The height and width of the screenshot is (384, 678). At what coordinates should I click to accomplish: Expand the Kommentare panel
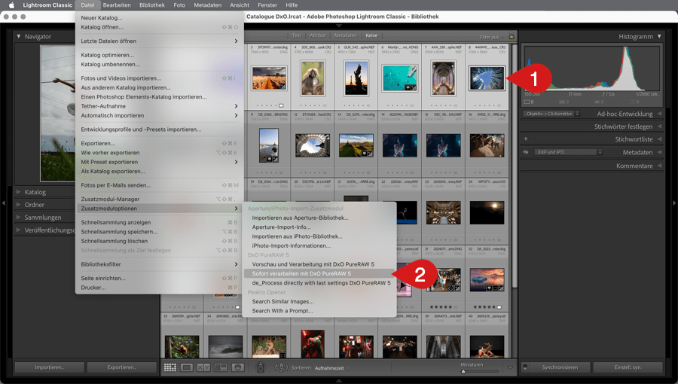(x=659, y=166)
